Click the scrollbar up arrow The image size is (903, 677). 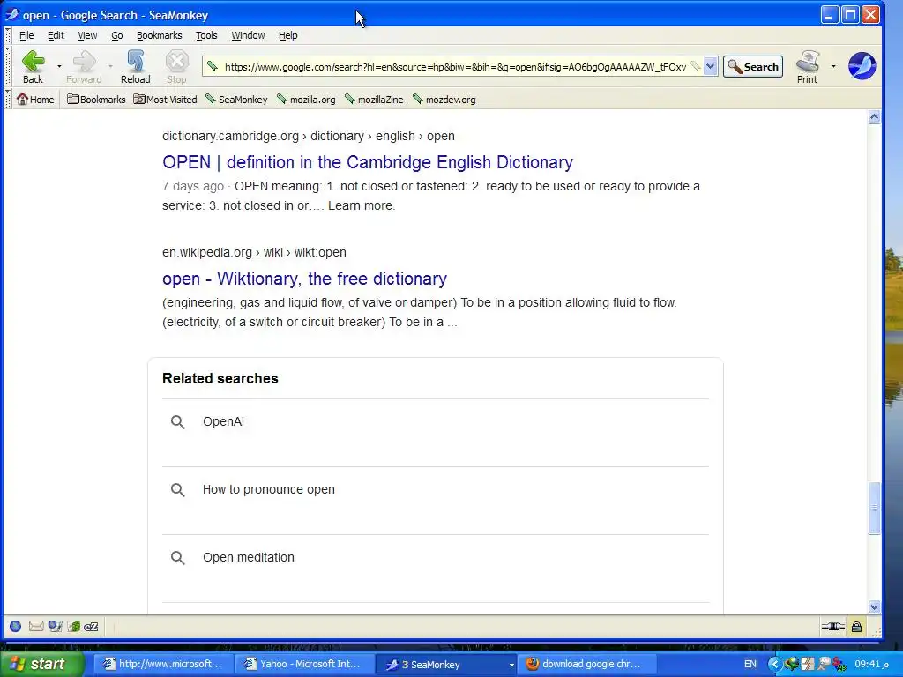tap(874, 117)
